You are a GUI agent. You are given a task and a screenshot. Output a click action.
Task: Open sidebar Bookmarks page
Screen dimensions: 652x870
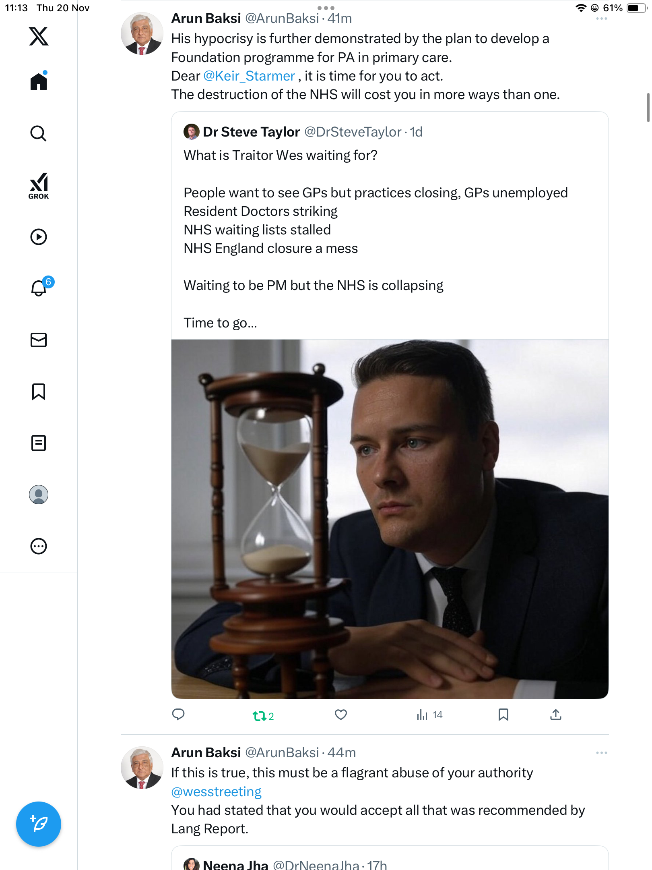pyautogui.click(x=39, y=391)
